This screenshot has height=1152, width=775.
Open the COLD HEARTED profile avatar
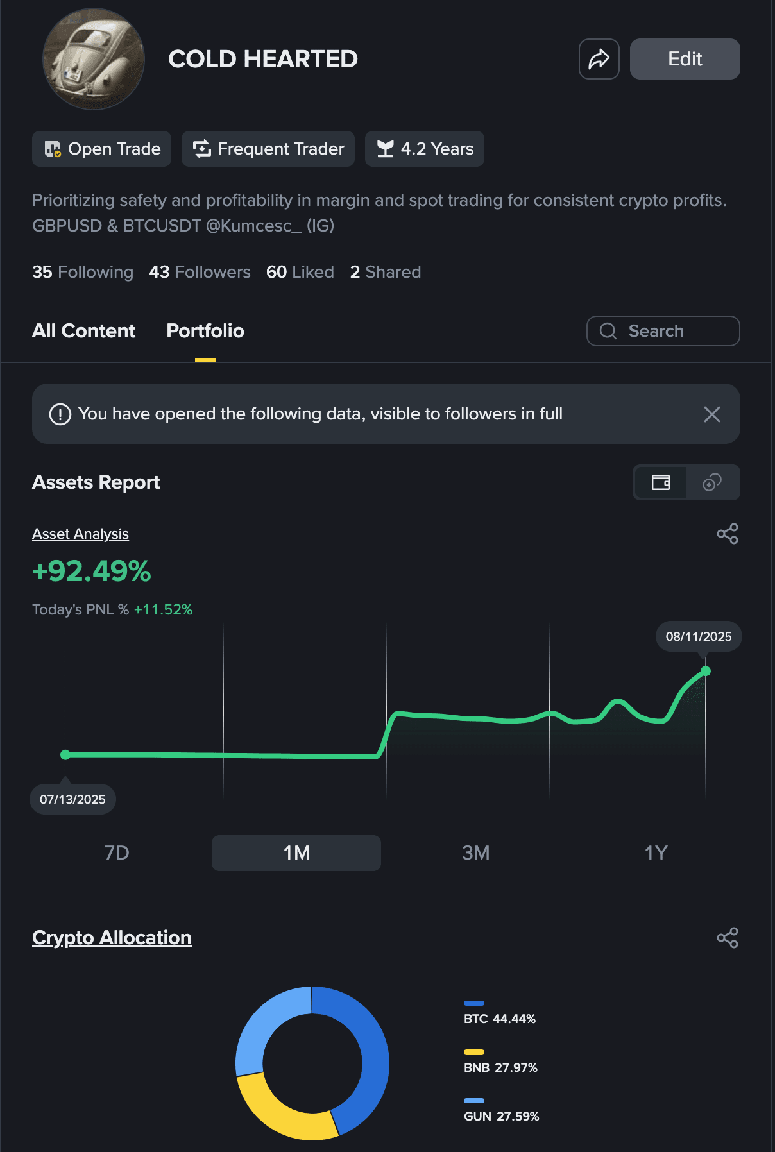coord(94,59)
